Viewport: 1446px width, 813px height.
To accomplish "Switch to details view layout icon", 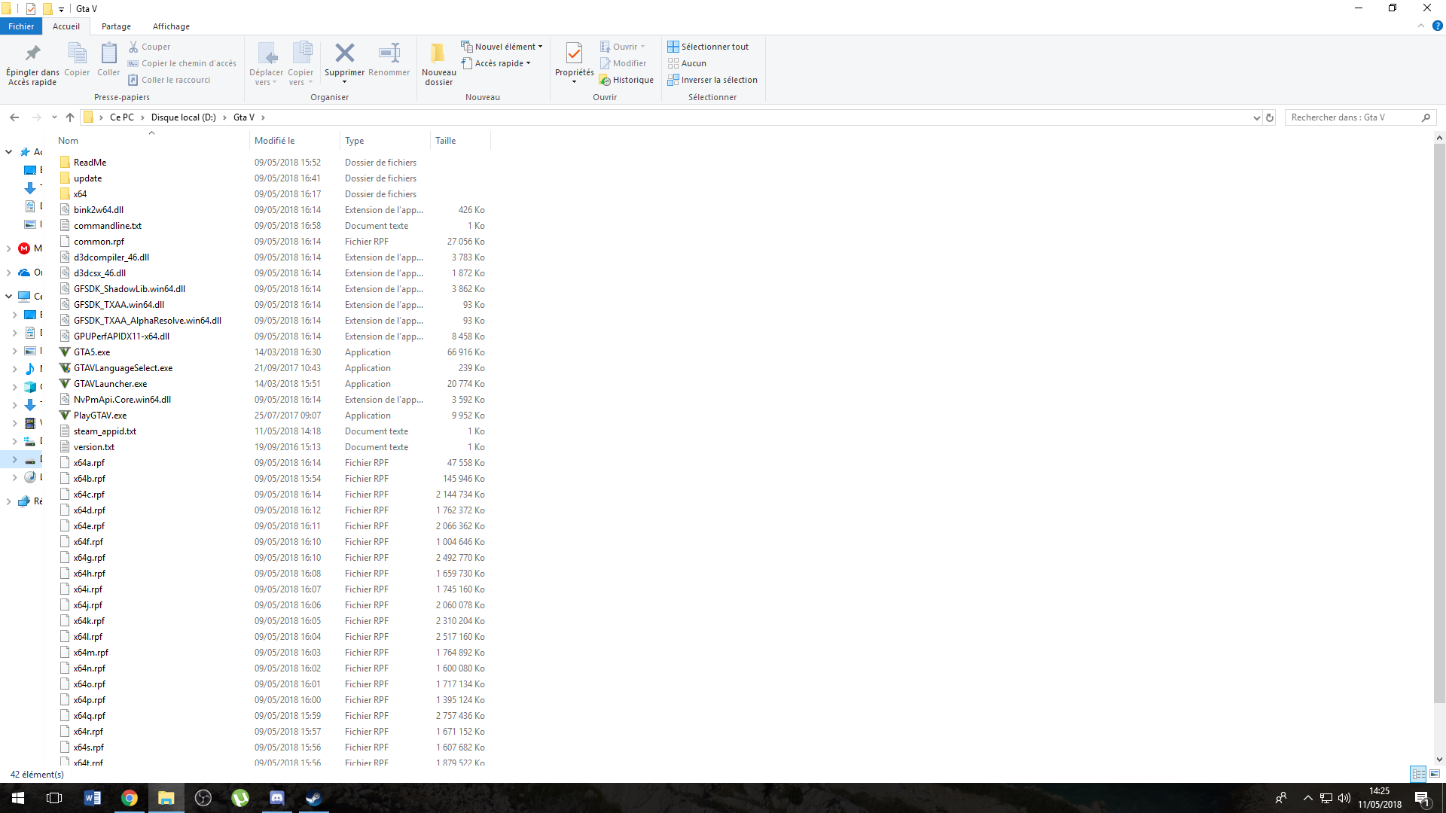I will pyautogui.click(x=1418, y=774).
